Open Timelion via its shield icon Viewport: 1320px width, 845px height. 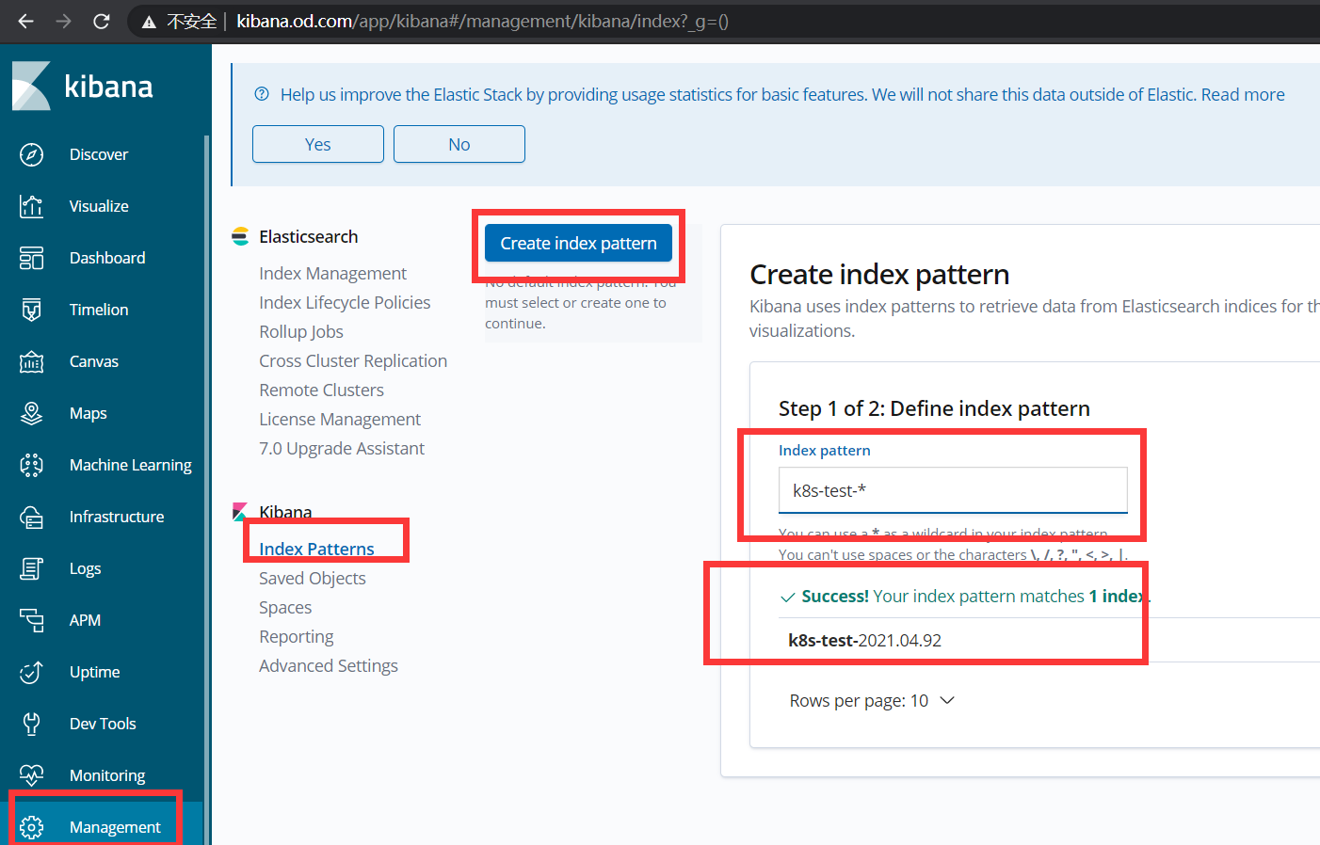click(x=31, y=310)
